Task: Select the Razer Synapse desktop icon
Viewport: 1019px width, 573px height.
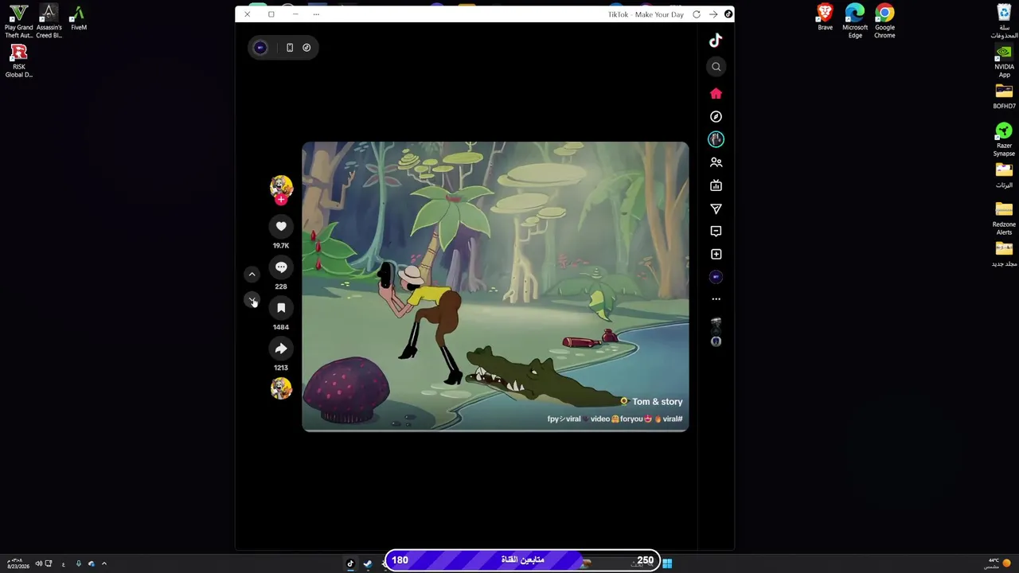Action: point(1004,140)
